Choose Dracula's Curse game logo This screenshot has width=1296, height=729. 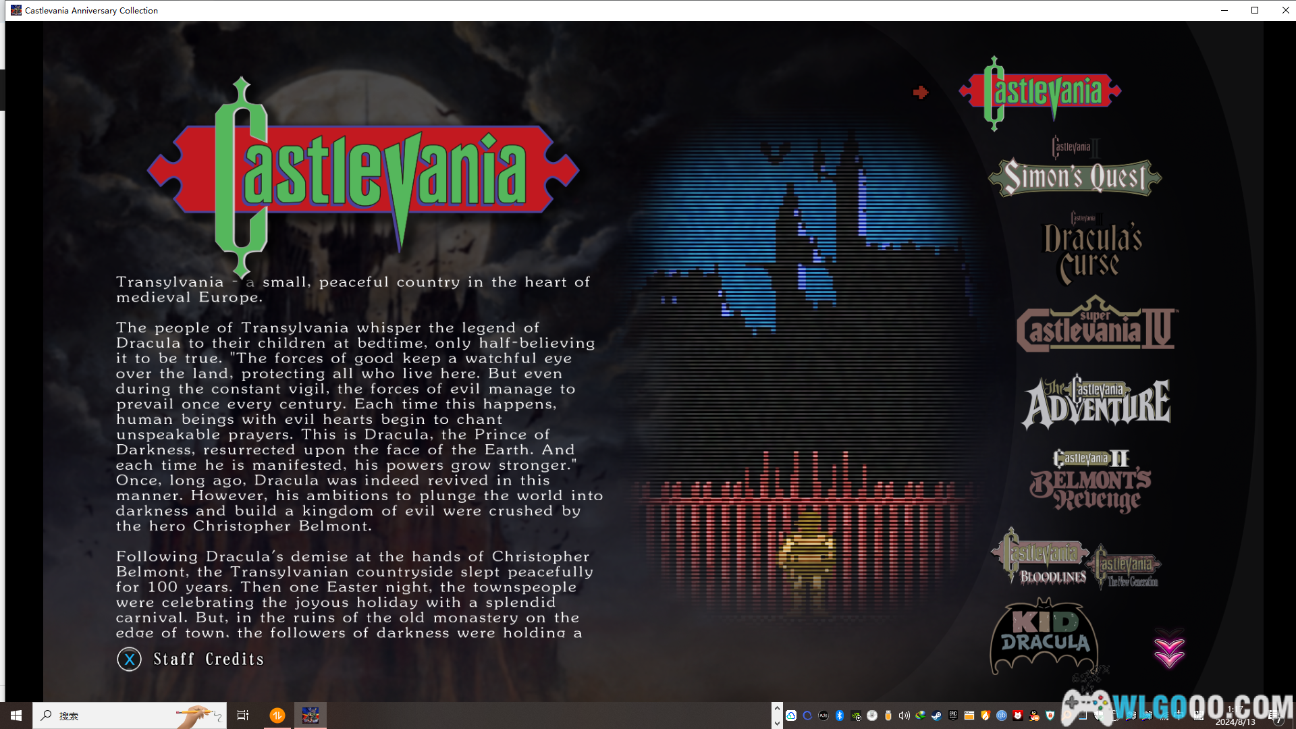(x=1092, y=250)
